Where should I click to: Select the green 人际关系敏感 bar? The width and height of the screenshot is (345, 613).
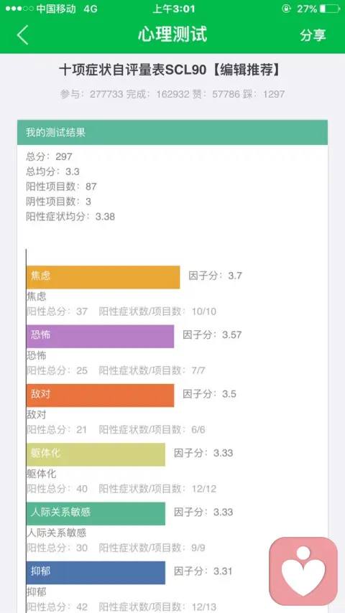[96, 513]
